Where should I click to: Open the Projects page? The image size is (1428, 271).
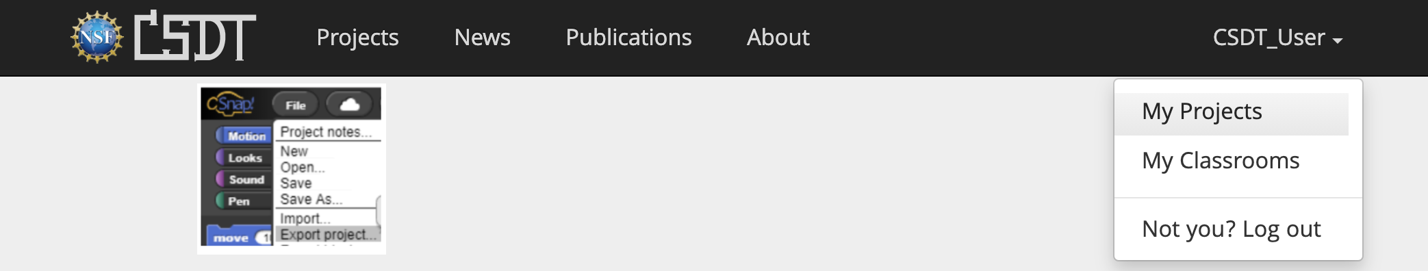(357, 38)
